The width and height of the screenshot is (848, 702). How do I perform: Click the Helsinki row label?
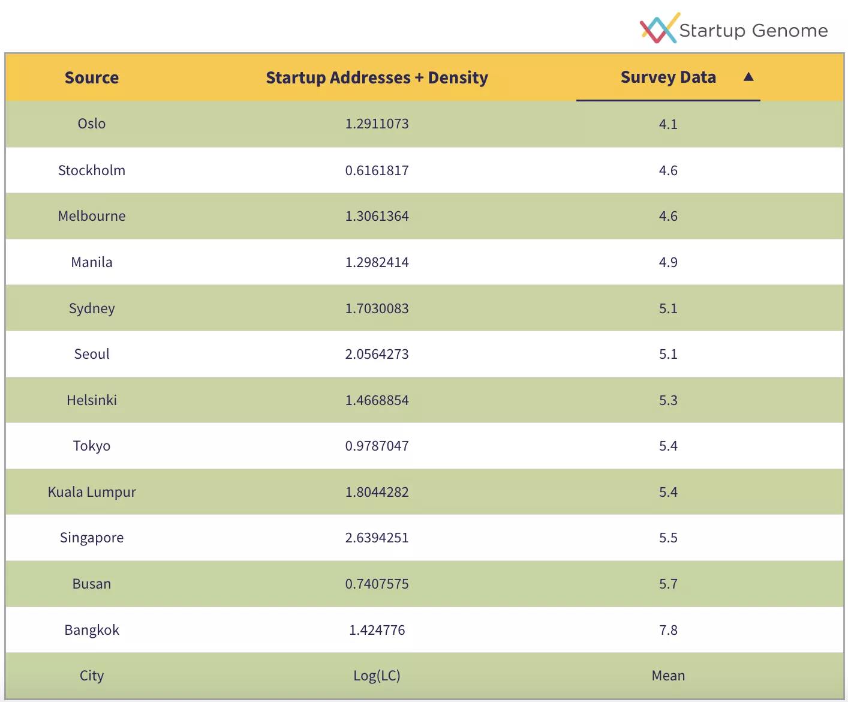click(92, 400)
